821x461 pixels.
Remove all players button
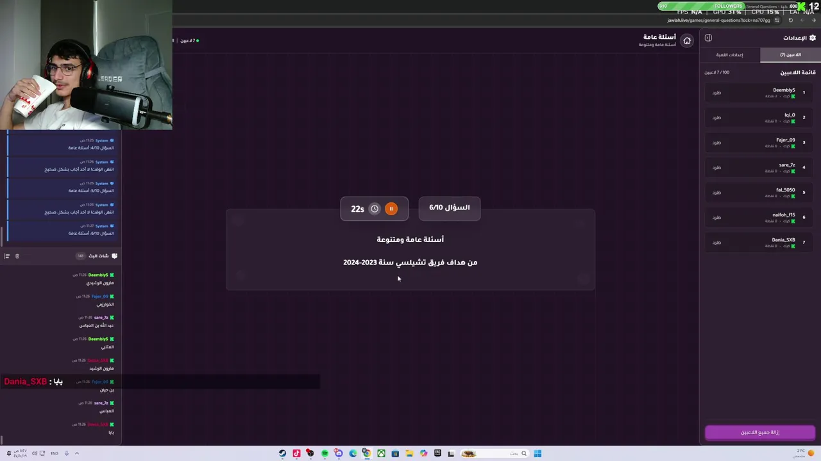point(760,432)
